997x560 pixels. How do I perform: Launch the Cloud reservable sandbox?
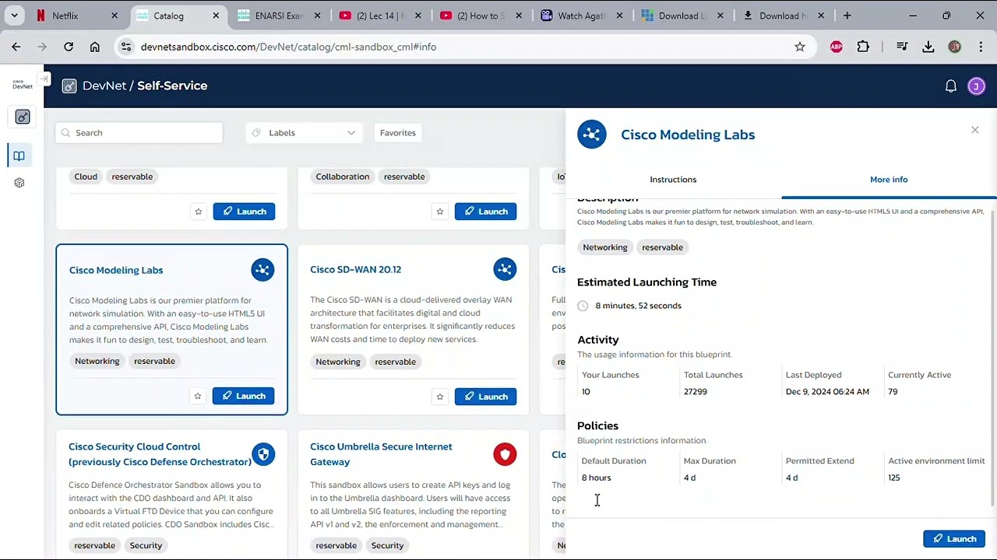(244, 212)
